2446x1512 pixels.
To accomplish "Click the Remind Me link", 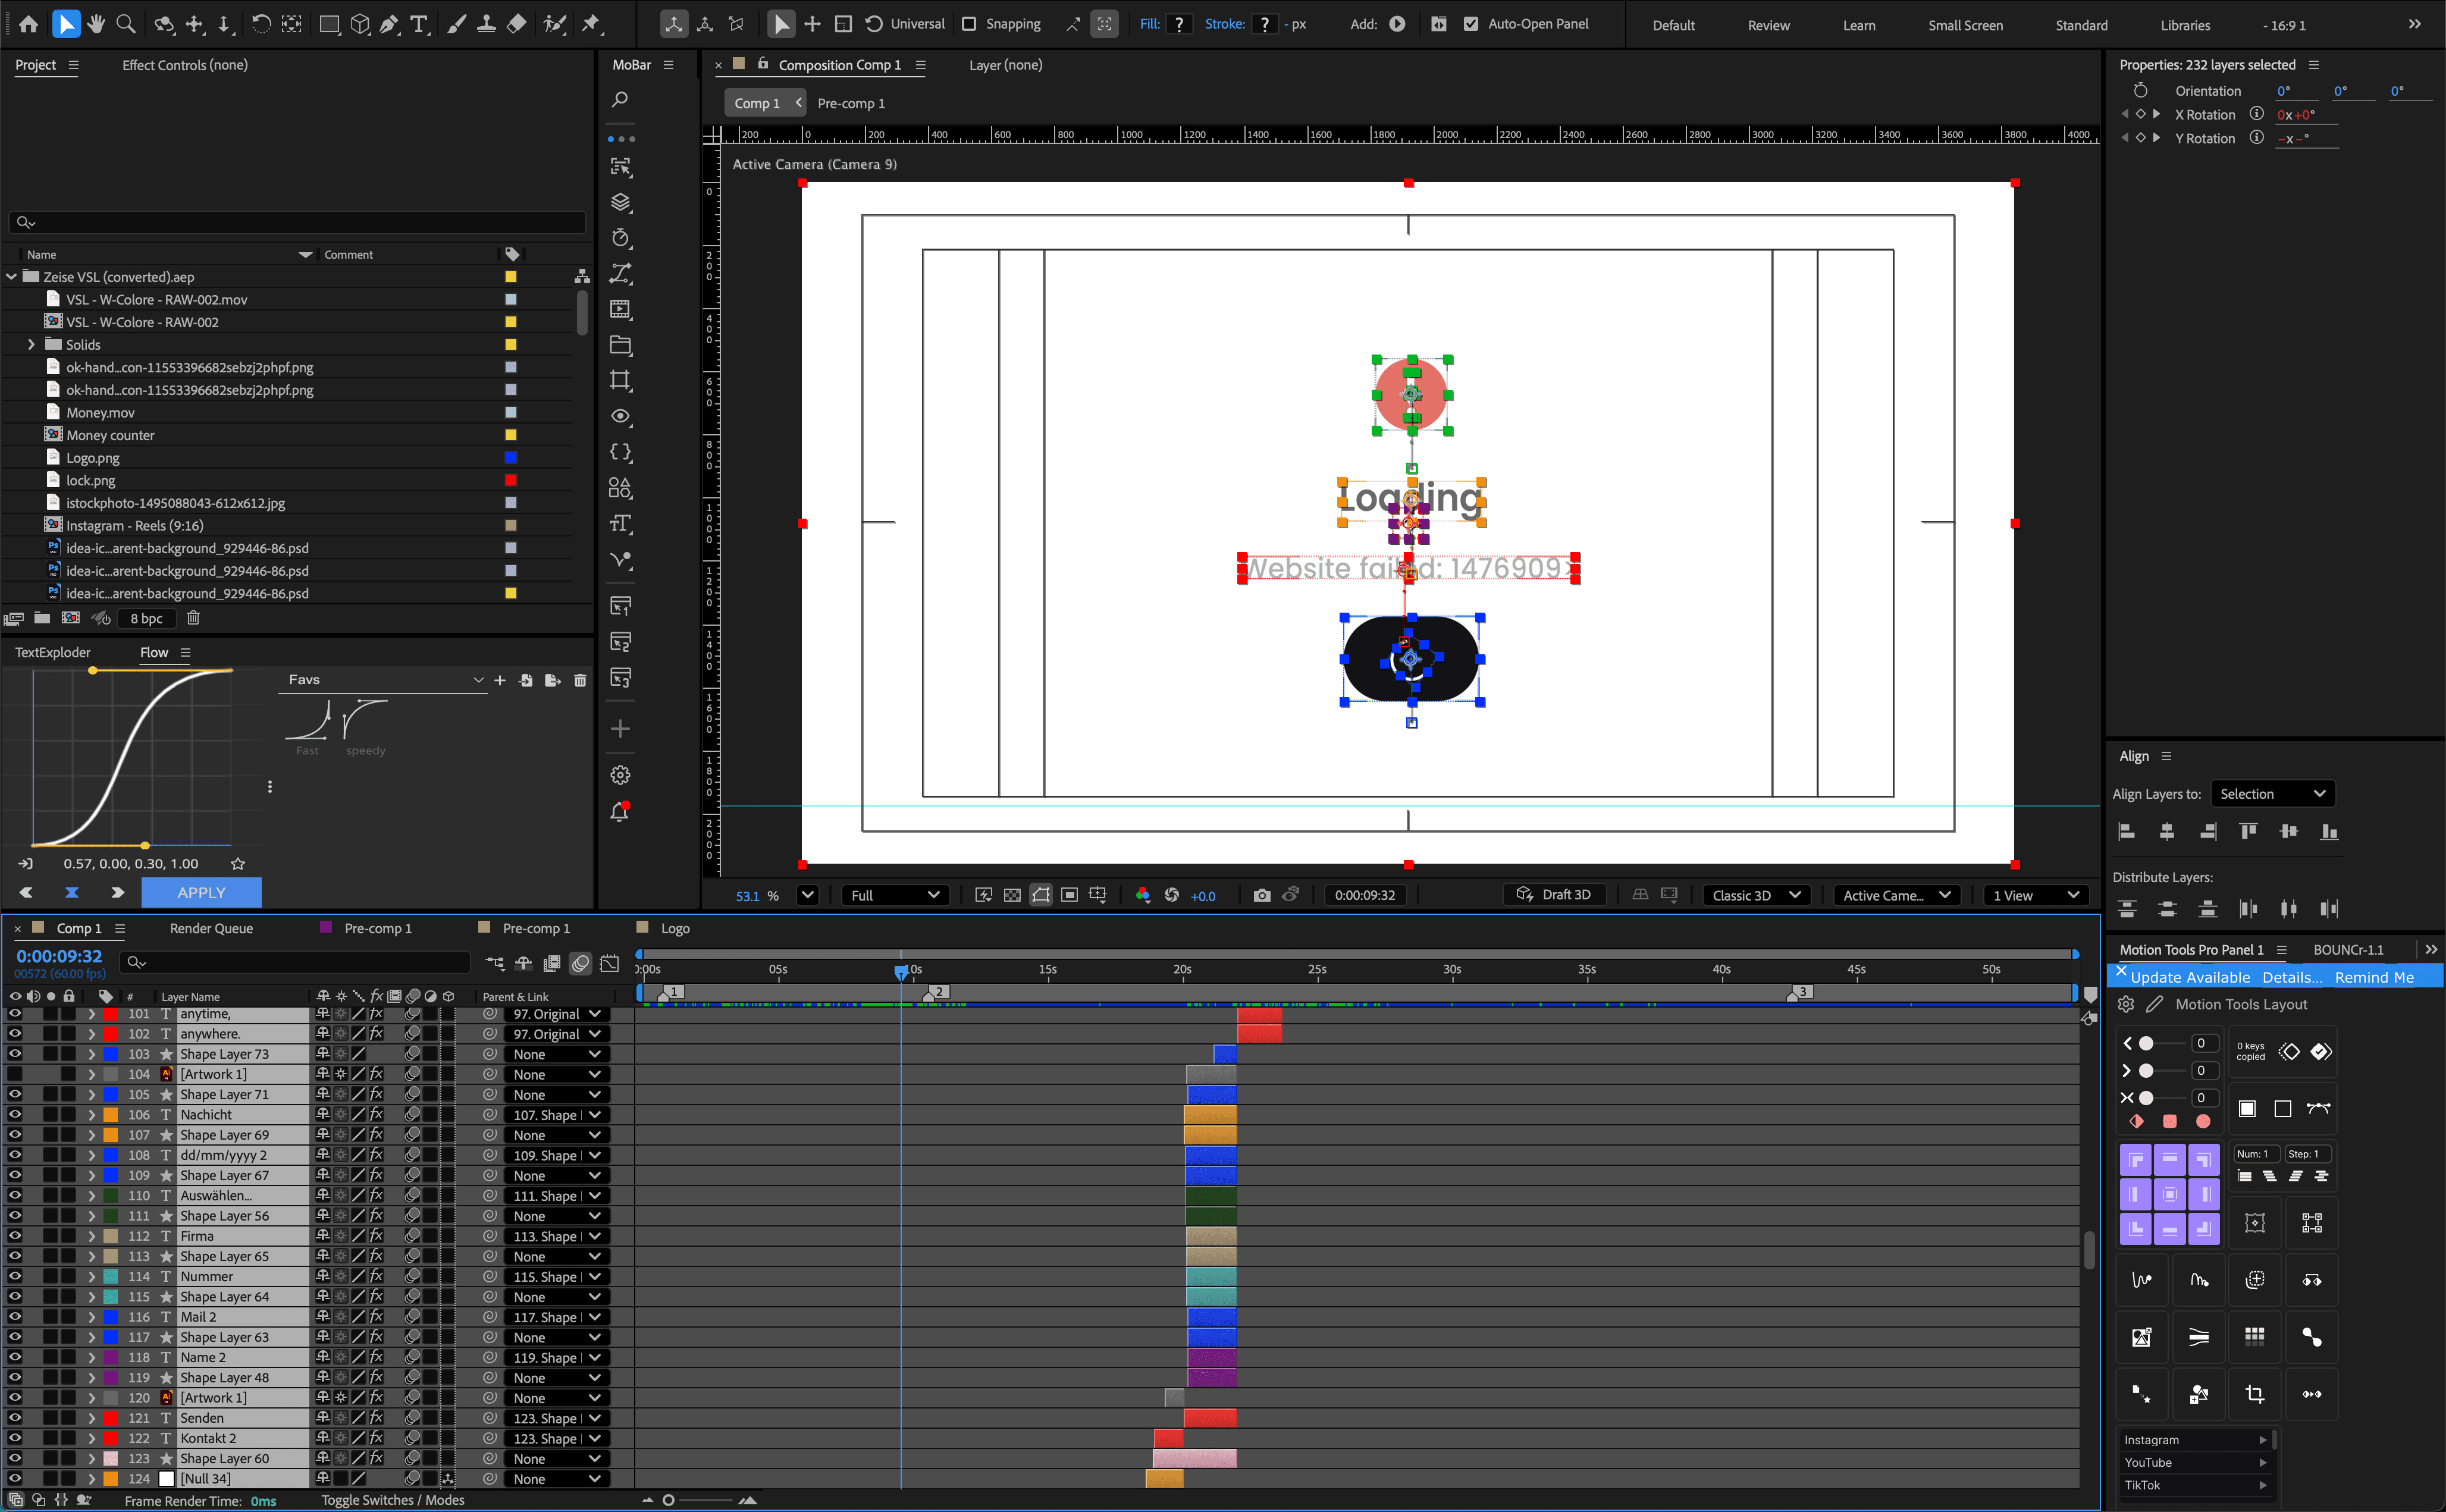I will (2373, 977).
